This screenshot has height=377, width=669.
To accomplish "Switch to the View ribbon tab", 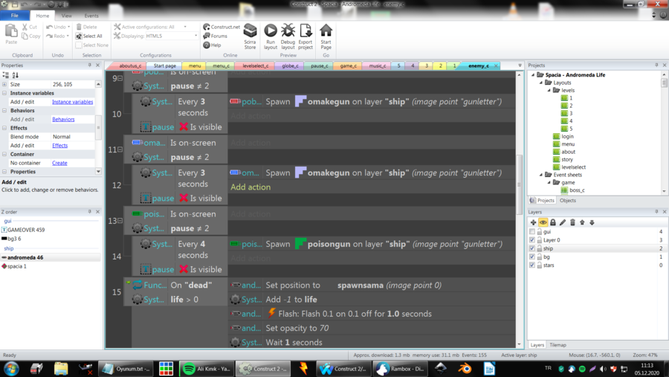I will click(x=67, y=16).
